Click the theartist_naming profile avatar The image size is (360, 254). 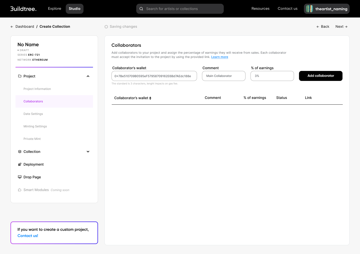click(309, 9)
